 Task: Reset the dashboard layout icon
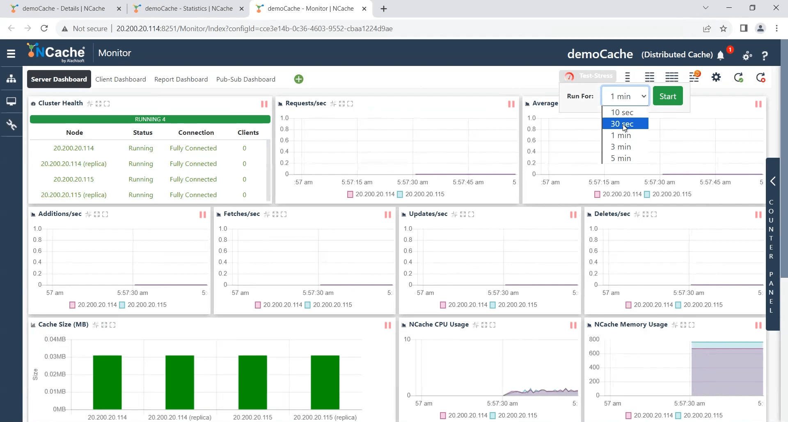pyautogui.click(x=695, y=77)
